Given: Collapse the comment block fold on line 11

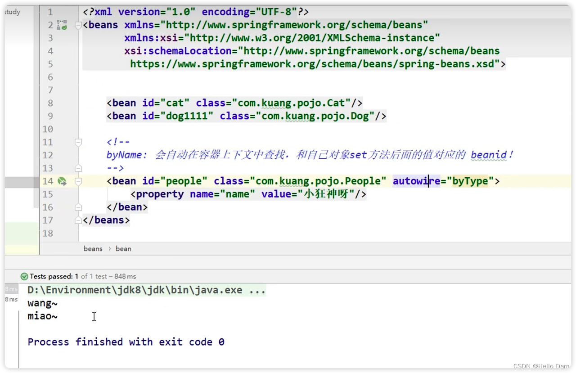Looking at the screenshot, I should 78,142.
